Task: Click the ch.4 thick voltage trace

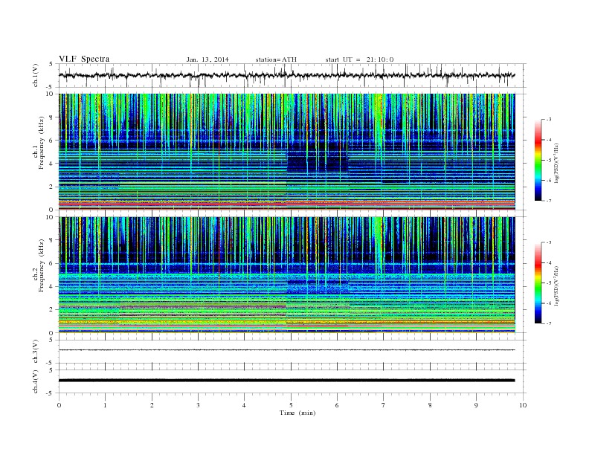Action: coord(286,381)
